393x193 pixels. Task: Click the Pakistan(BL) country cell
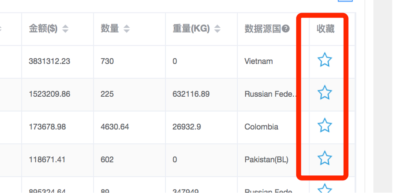[x=266, y=160]
